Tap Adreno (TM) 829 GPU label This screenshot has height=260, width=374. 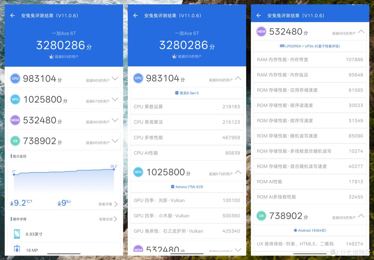point(189,187)
